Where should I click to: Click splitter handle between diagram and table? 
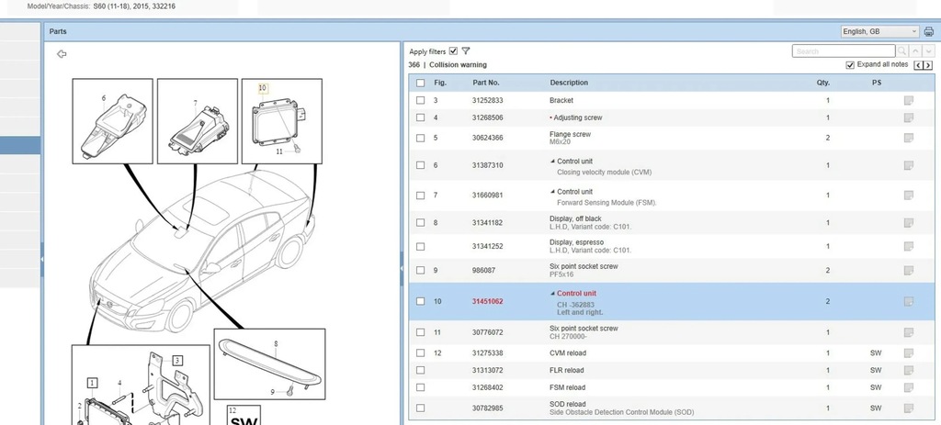click(402, 270)
